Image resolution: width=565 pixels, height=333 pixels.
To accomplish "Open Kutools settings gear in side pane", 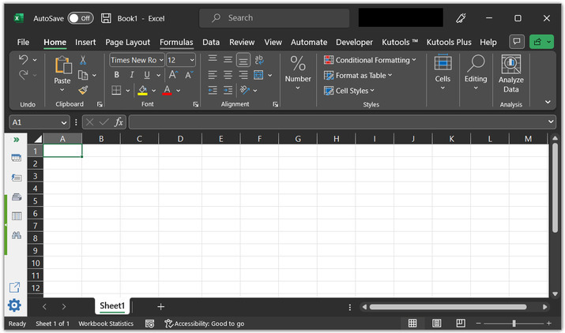I will click(15, 305).
